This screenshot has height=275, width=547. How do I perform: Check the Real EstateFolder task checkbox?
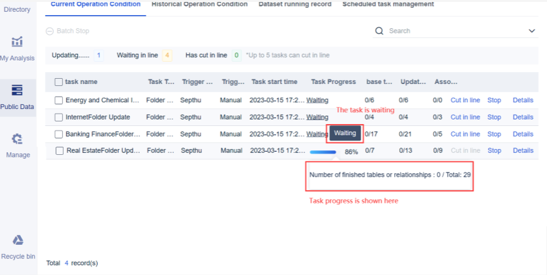[60, 151]
